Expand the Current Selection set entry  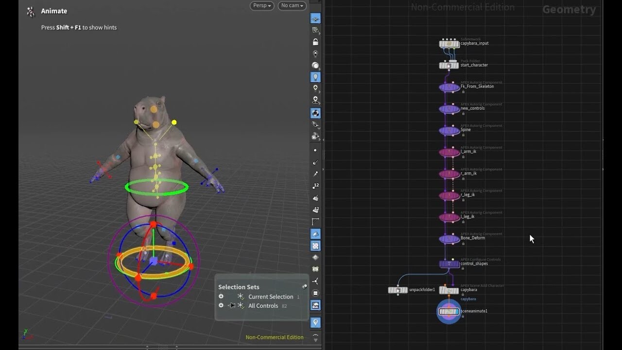(221, 296)
